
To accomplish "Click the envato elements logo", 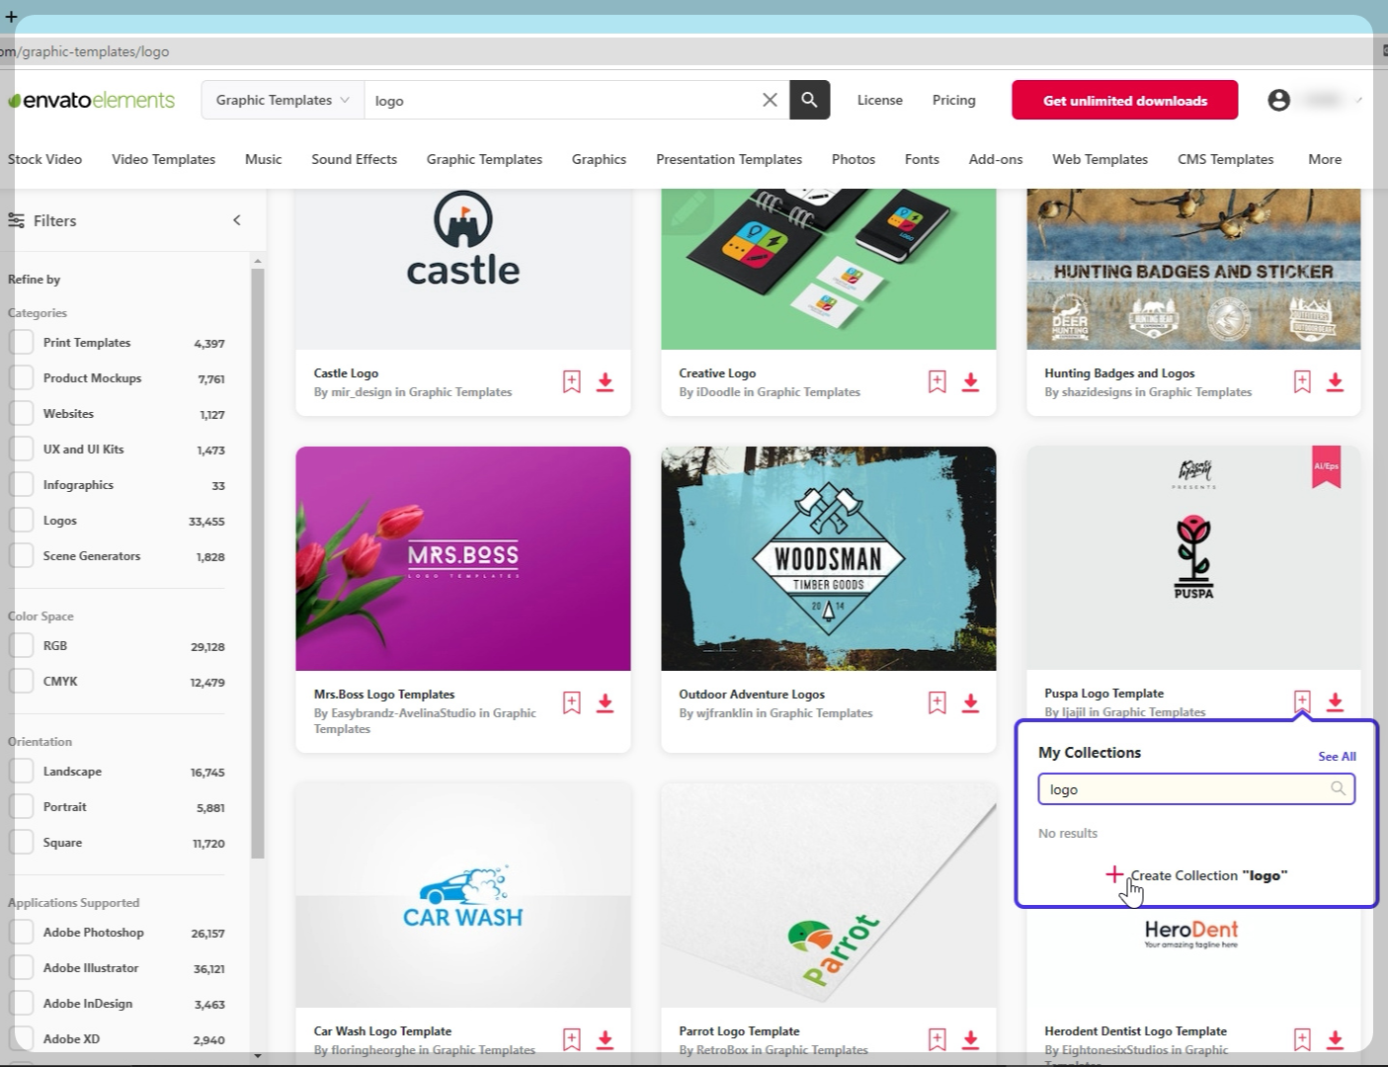I will [x=92, y=100].
